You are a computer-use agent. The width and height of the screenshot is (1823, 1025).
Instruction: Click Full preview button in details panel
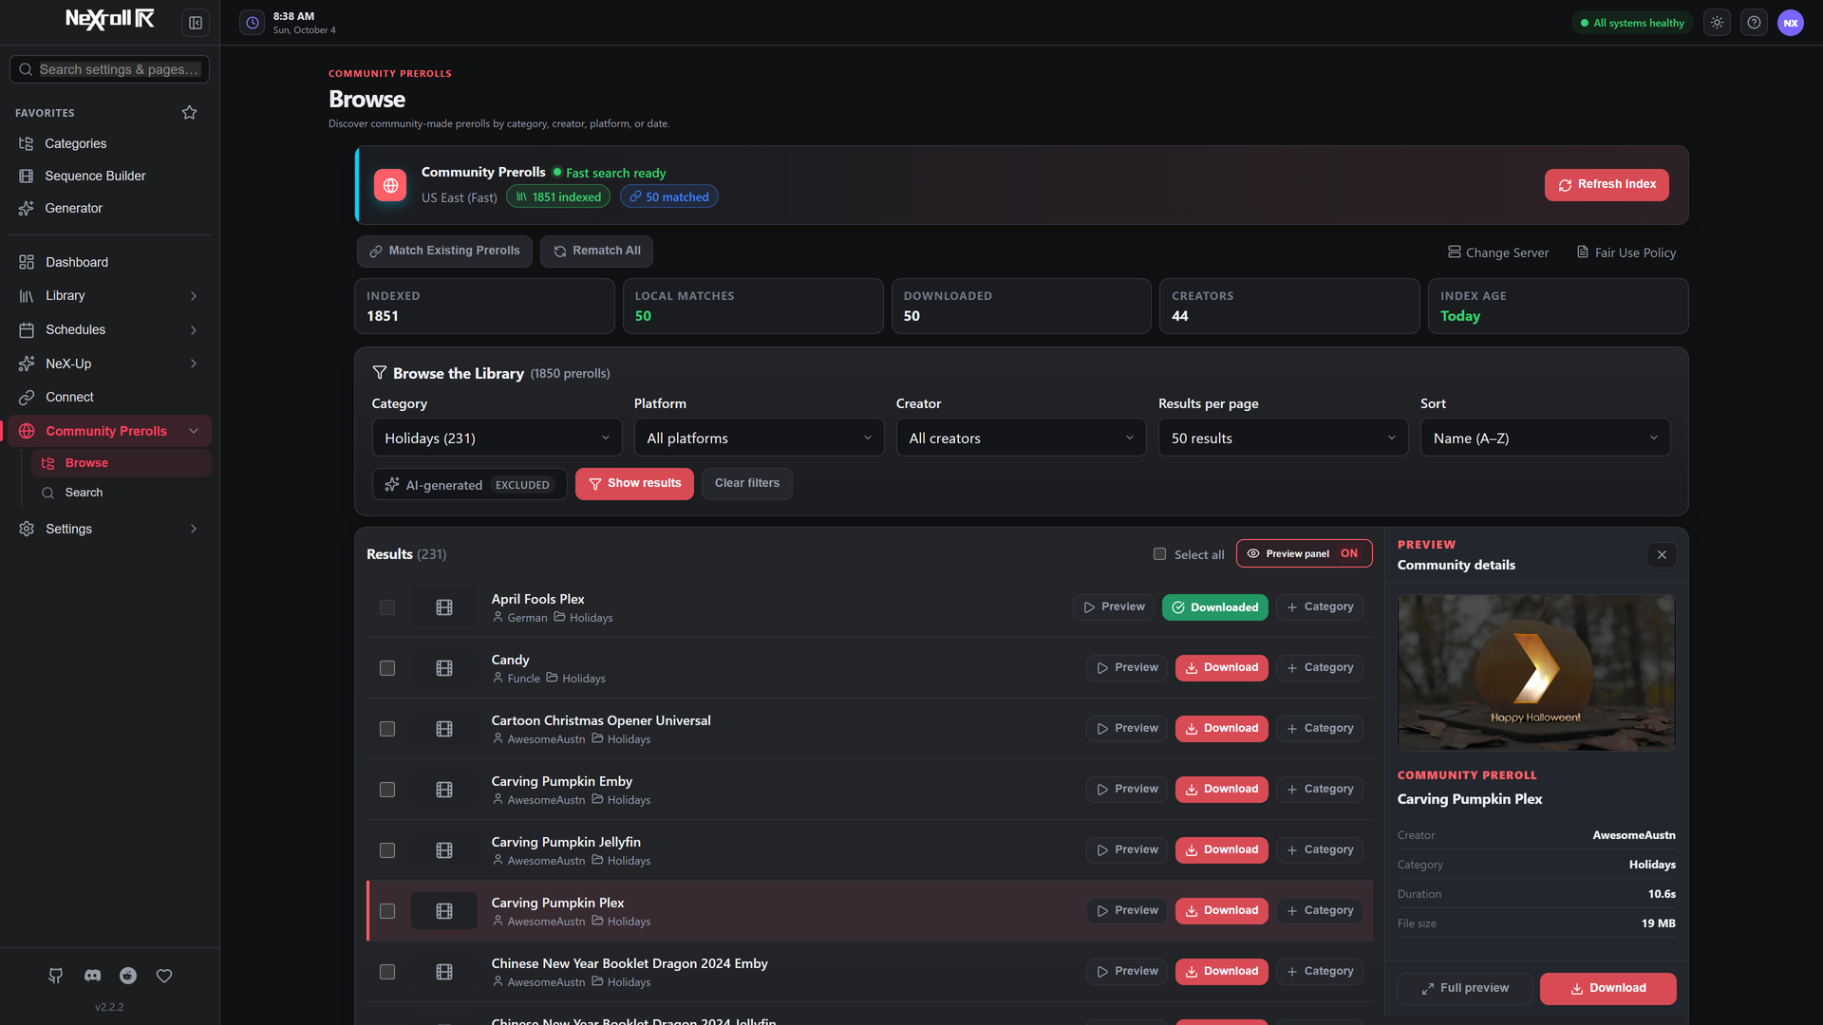coord(1464,988)
